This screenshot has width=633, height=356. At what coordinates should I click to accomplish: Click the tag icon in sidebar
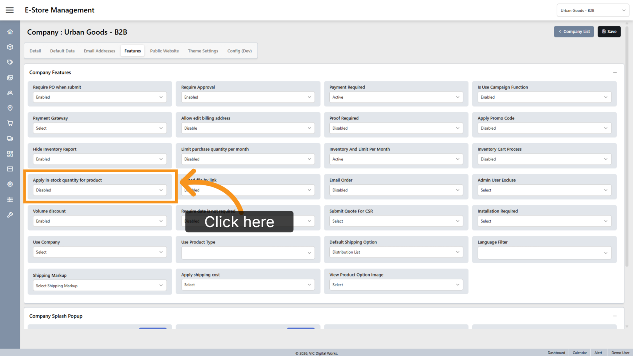10,62
